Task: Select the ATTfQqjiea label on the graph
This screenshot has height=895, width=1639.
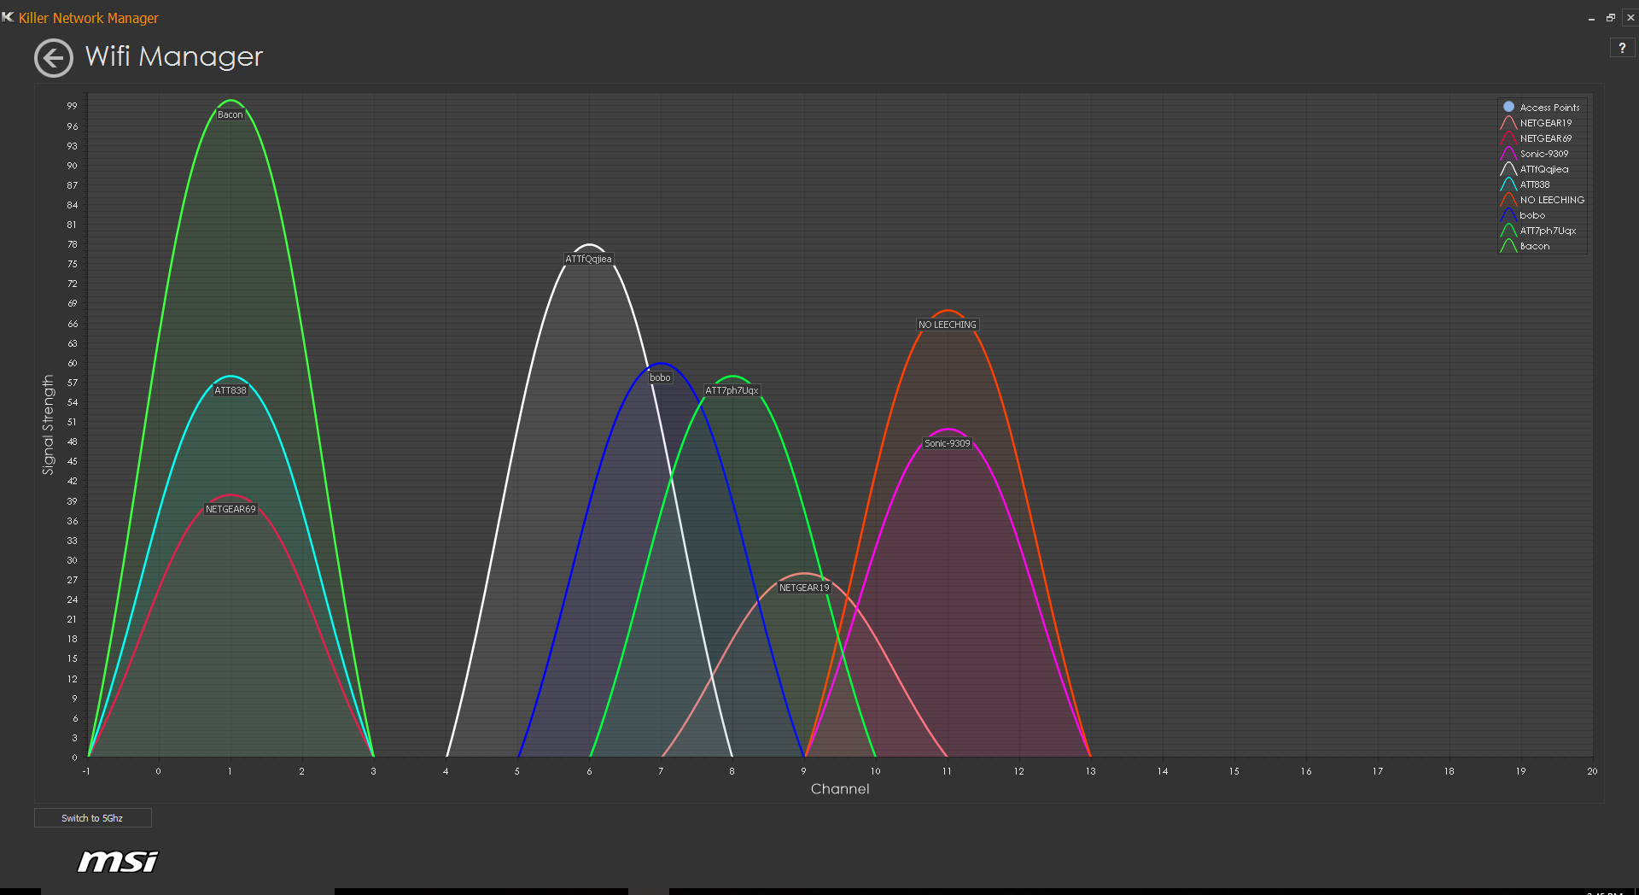Action: 588,259
